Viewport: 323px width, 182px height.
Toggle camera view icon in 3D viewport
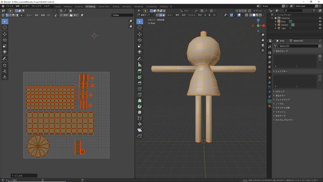[x=263, y=45]
